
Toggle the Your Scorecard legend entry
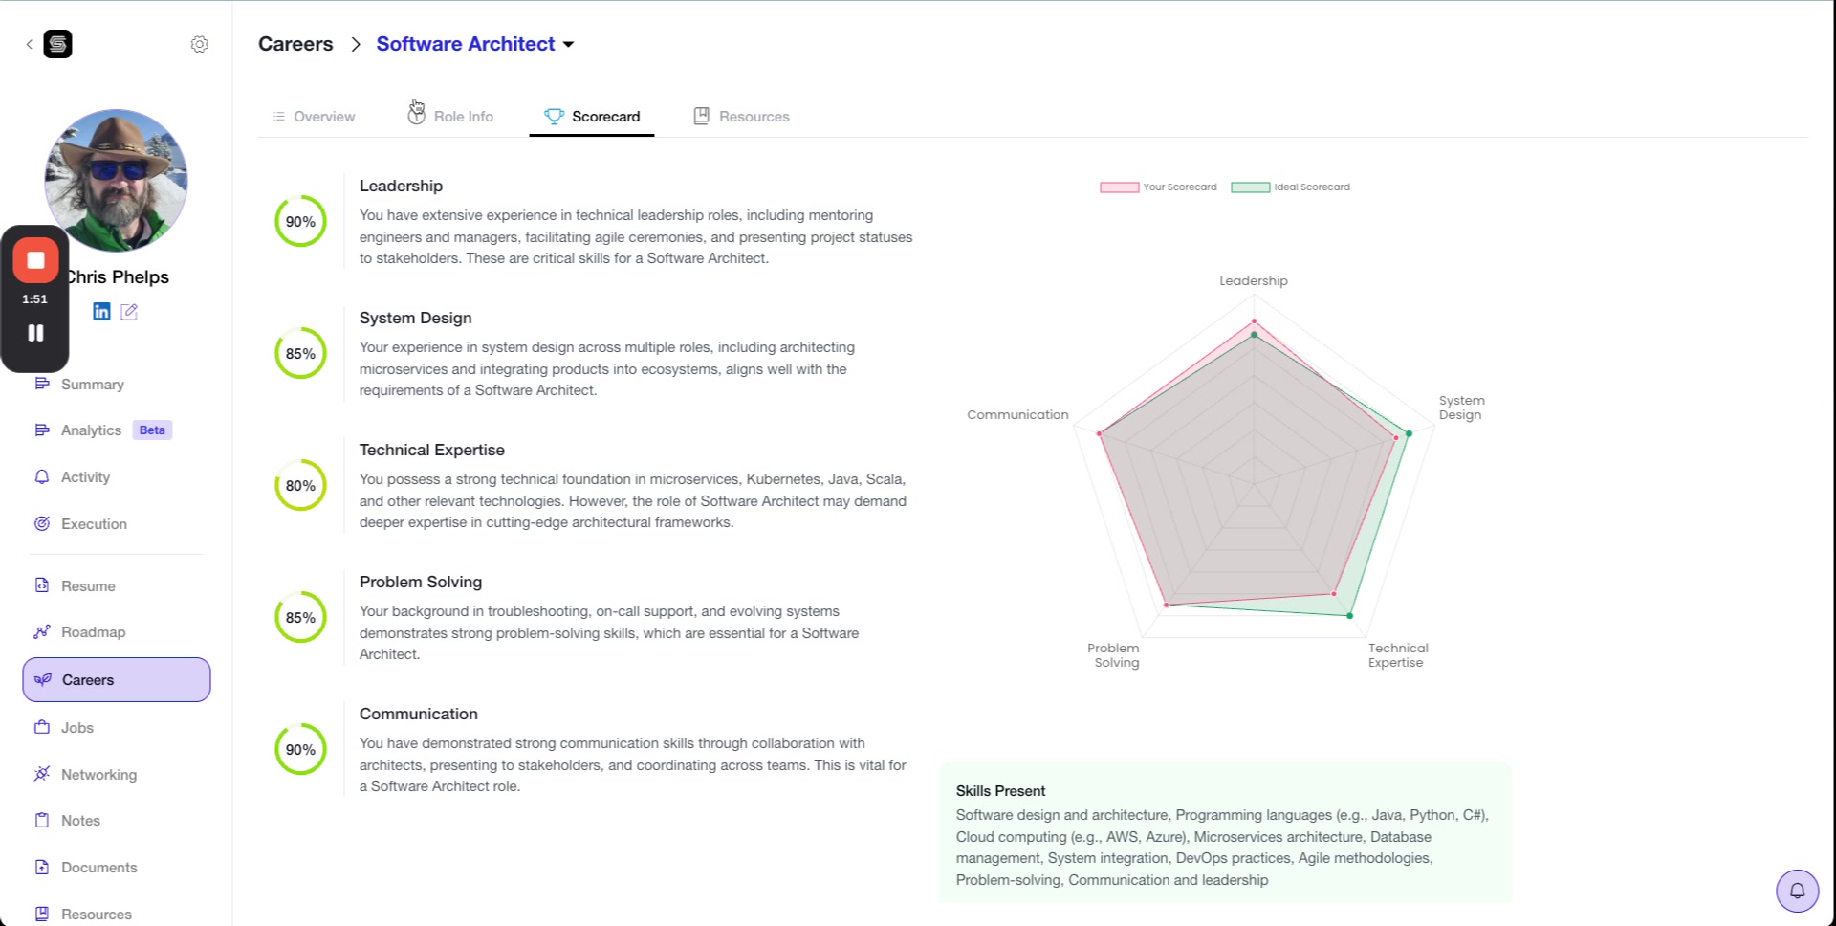pyautogui.click(x=1158, y=187)
